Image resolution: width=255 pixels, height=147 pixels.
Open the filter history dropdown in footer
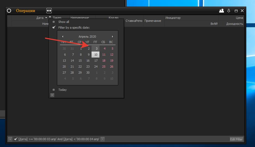click(102, 139)
